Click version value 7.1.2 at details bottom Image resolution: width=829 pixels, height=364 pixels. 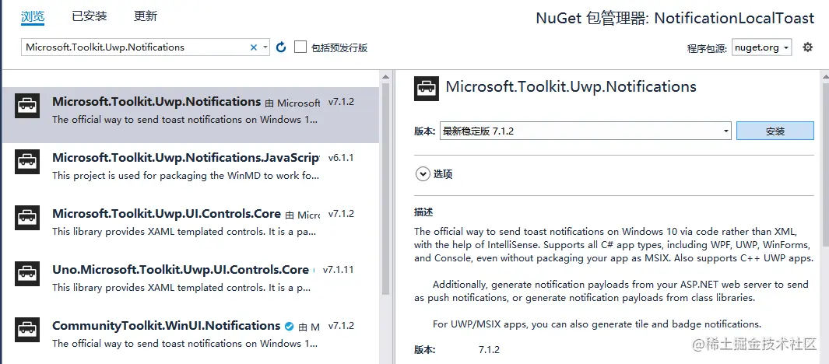pos(489,350)
